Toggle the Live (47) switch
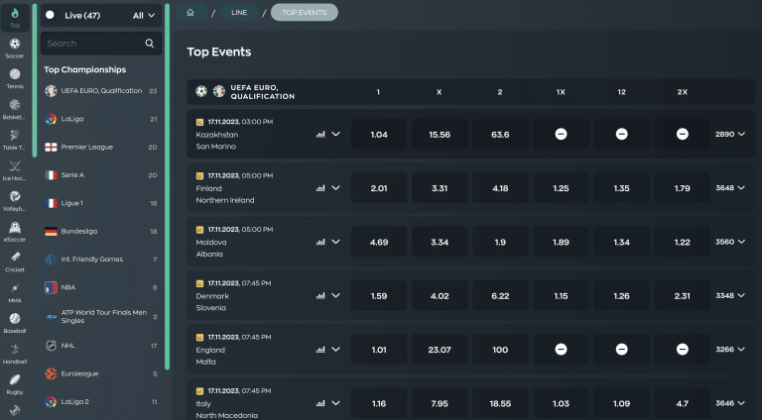The width and height of the screenshot is (762, 420). click(x=50, y=15)
